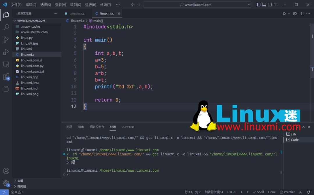The height and width of the screenshot is (195, 314).
Task: Maximize panel with the up chevron
Action: coord(304,127)
